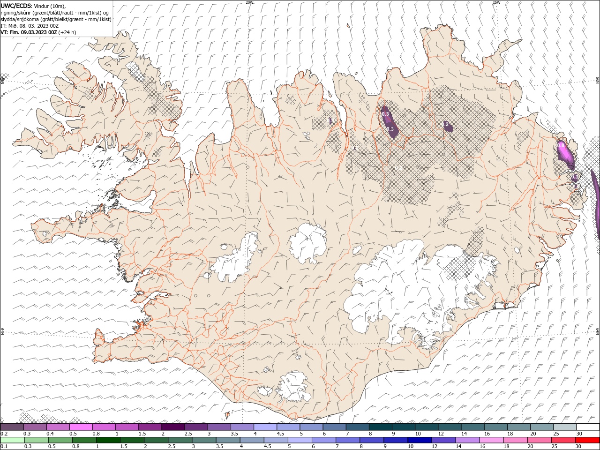Click the bottom-row 1 darkest green swatch
This screenshot has height=450, width=600.
pyautogui.click(x=108, y=440)
